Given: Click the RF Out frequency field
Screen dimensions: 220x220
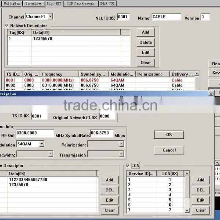Looking at the screenshot, I should [x=35, y=133].
